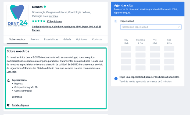Click the 'Cámara intraoral' list item
This screenshot has width=190, height=115.
[x=23, y=91]
